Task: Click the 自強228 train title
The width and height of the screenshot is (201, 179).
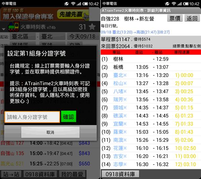Action: [110, 19]
